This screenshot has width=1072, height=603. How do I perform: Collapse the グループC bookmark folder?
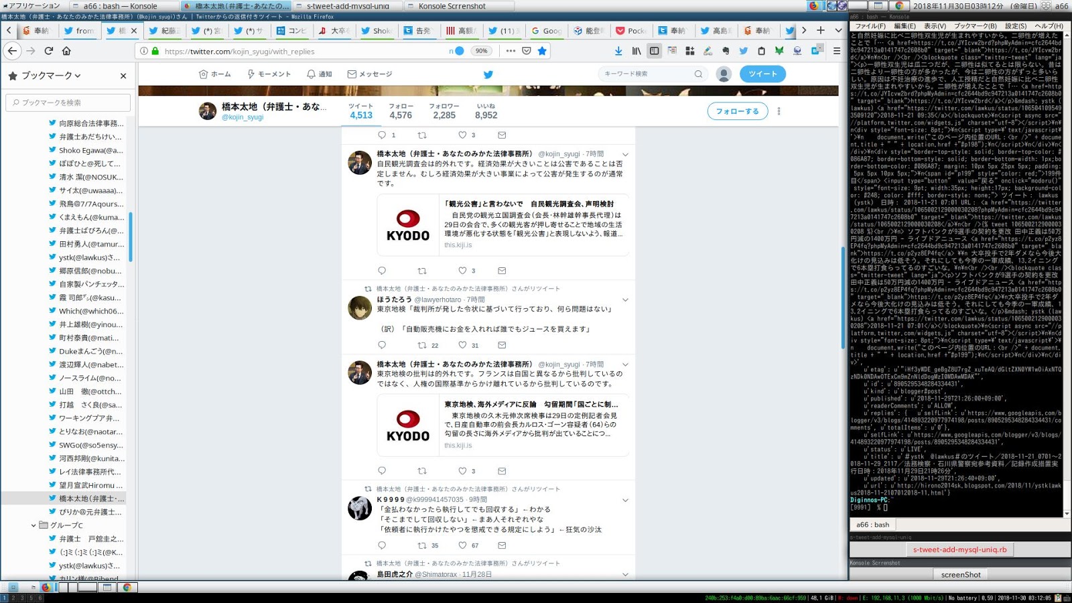pyautogui.click(x=33, y=525)
